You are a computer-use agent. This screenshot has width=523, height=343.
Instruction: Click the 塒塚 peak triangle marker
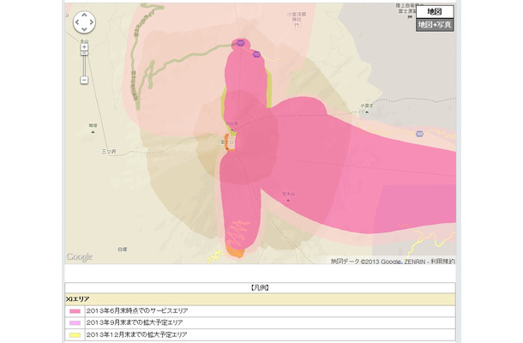click(93, 132)
